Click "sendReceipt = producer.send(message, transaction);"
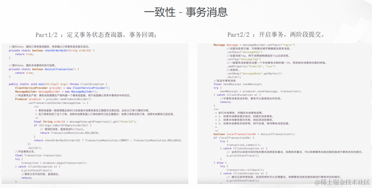 [x=261, y=91]
